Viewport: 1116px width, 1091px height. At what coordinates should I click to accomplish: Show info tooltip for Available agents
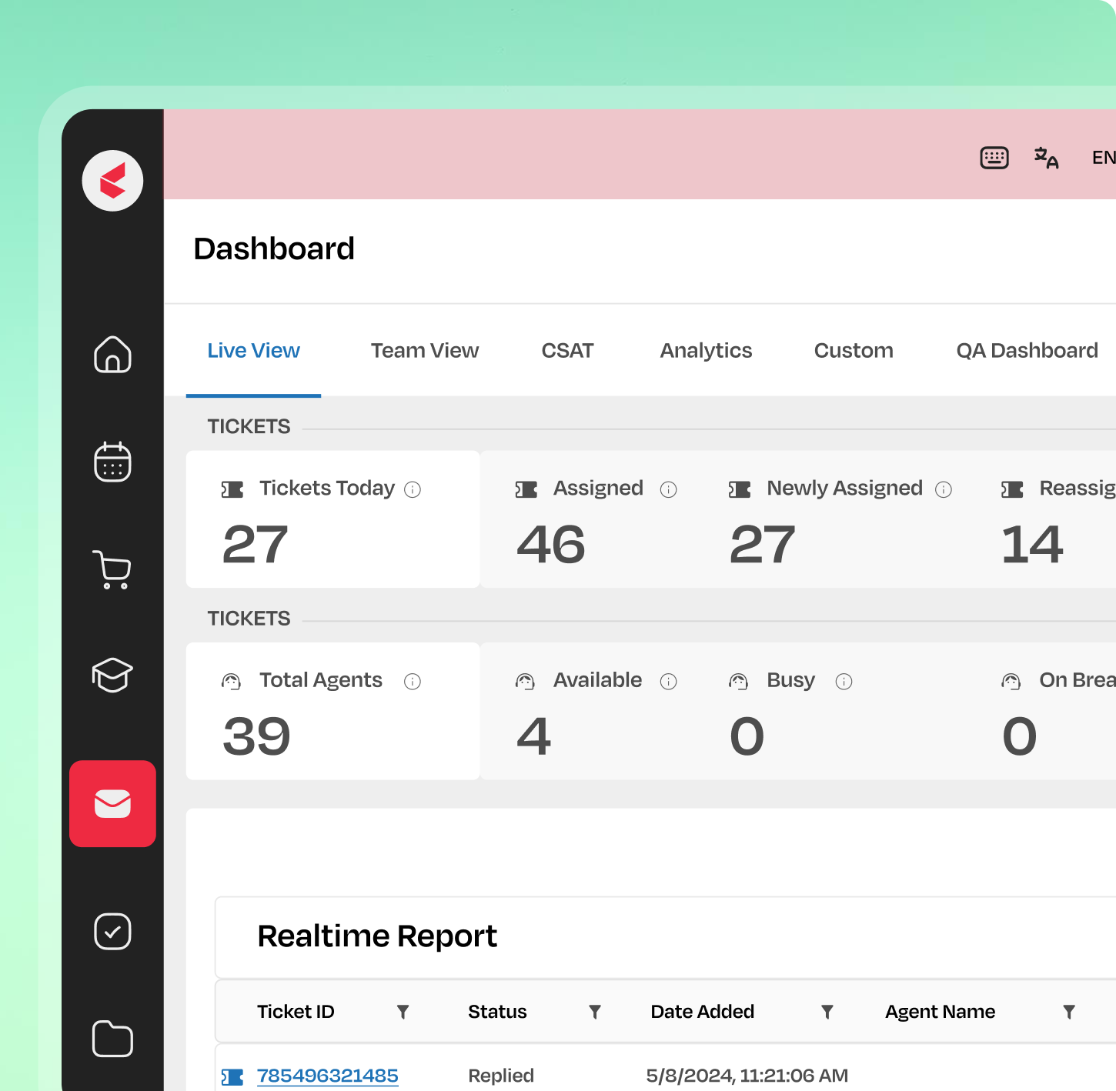(x=669, y=681)
